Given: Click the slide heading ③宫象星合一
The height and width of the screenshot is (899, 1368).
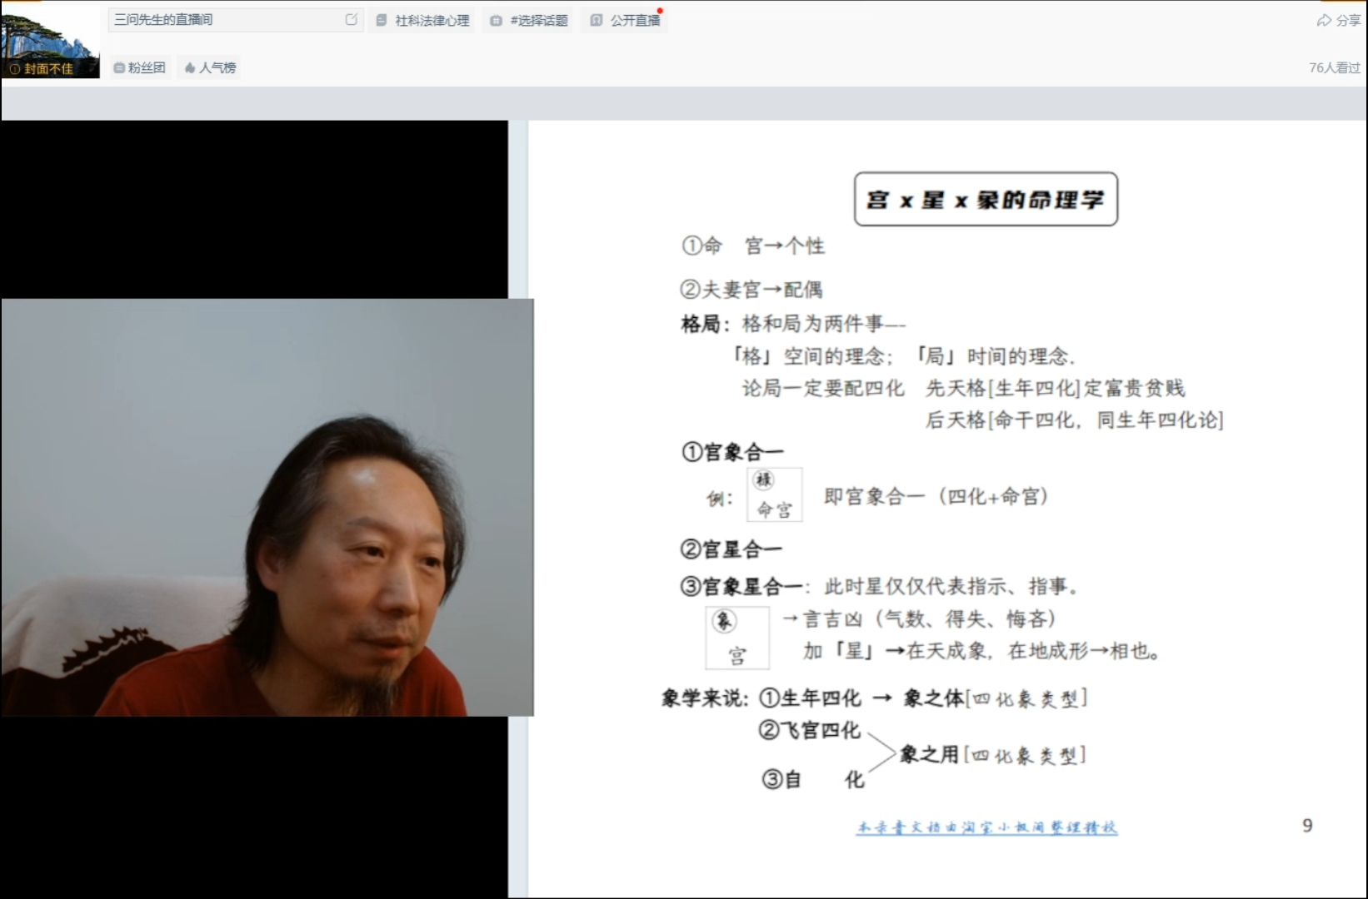Looking at the screenshot, I should click(x=741, y=586).
